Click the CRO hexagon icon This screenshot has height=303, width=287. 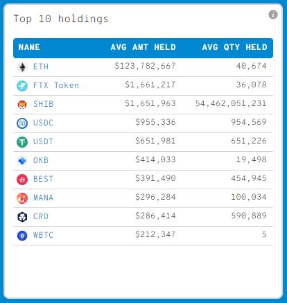pyautogui.click(x=22, y=217)
